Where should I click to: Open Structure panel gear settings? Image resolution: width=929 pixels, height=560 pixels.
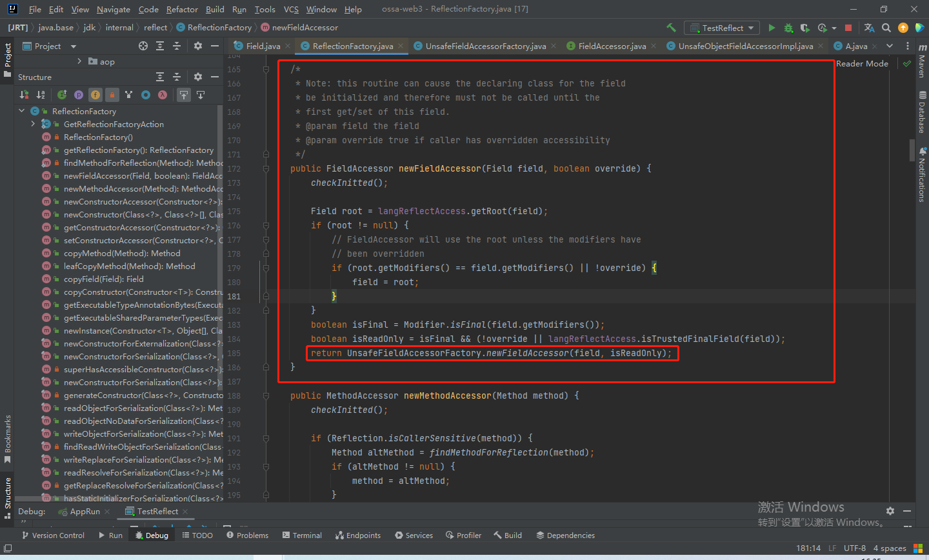[x=198, y=77]
